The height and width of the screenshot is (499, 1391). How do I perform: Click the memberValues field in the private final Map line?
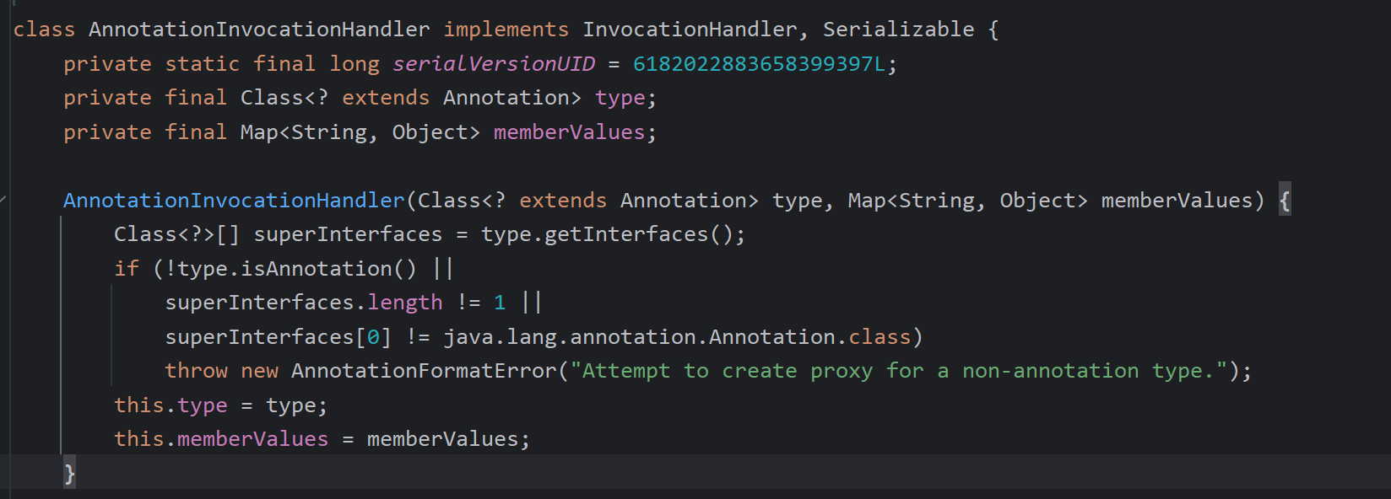click(570, 132)
